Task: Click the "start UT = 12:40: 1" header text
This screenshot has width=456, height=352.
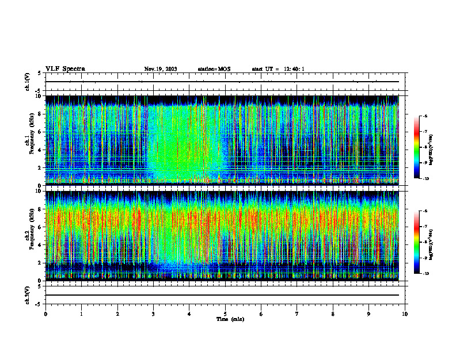Action: coord(278,69)
